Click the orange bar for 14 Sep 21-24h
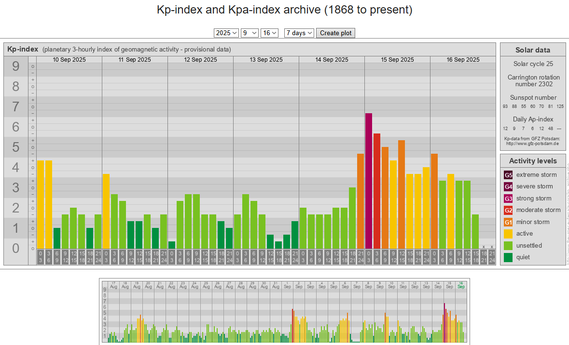Screen dimensions: 569x345 [x=361, y=201]
